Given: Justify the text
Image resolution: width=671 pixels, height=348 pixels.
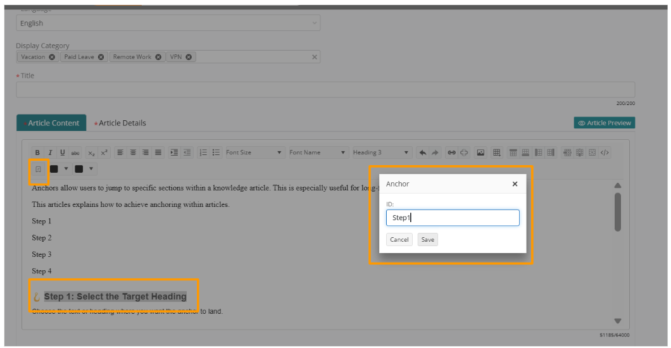Looking at the screenshot, I should tap(158, 152).
